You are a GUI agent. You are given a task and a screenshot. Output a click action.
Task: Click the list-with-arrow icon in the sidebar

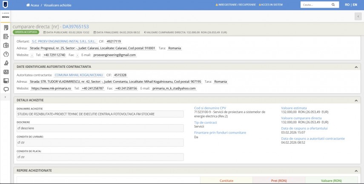tap(6, 37)
